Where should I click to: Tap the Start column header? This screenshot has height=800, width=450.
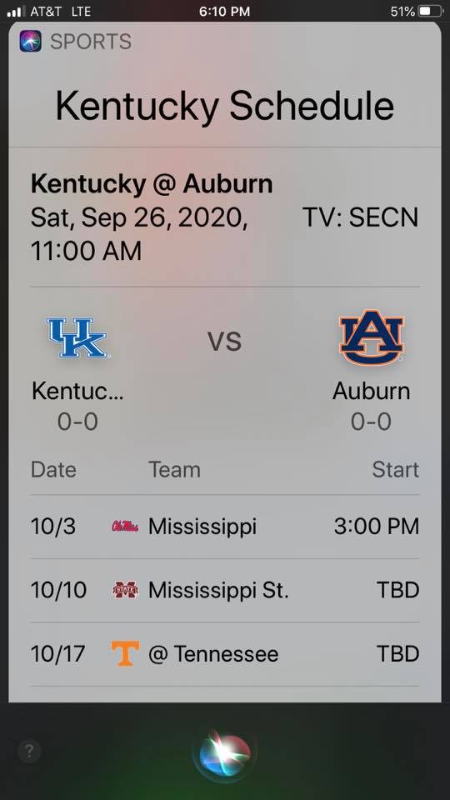(395, 469)
